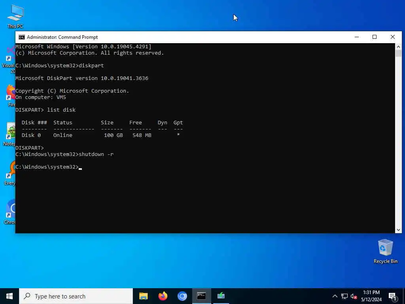This screenshot has width=405, height=304.
Task: Click the '100 GB' size value
Action: coord(114,135)
